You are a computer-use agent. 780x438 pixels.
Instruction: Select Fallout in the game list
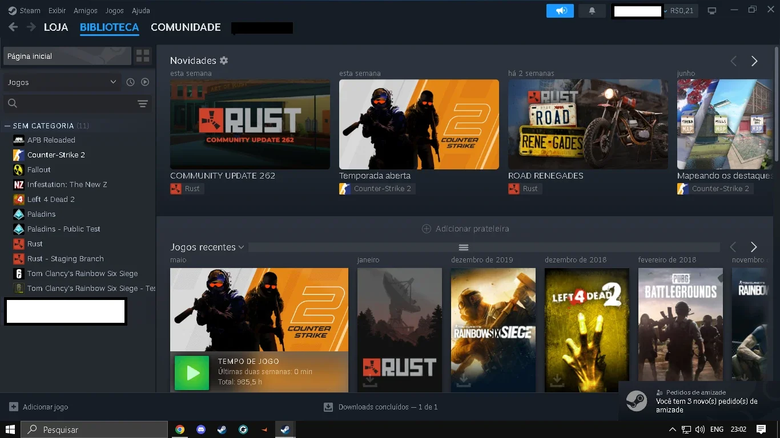[x=39, y=169]
